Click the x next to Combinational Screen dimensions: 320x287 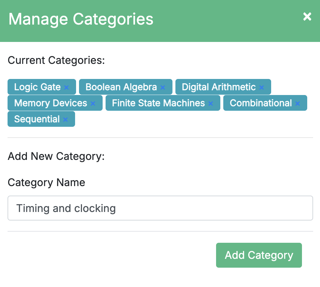(x=297, y=104)
